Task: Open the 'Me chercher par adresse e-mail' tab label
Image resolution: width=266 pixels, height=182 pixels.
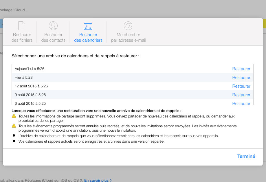Action: coord(129,38)
